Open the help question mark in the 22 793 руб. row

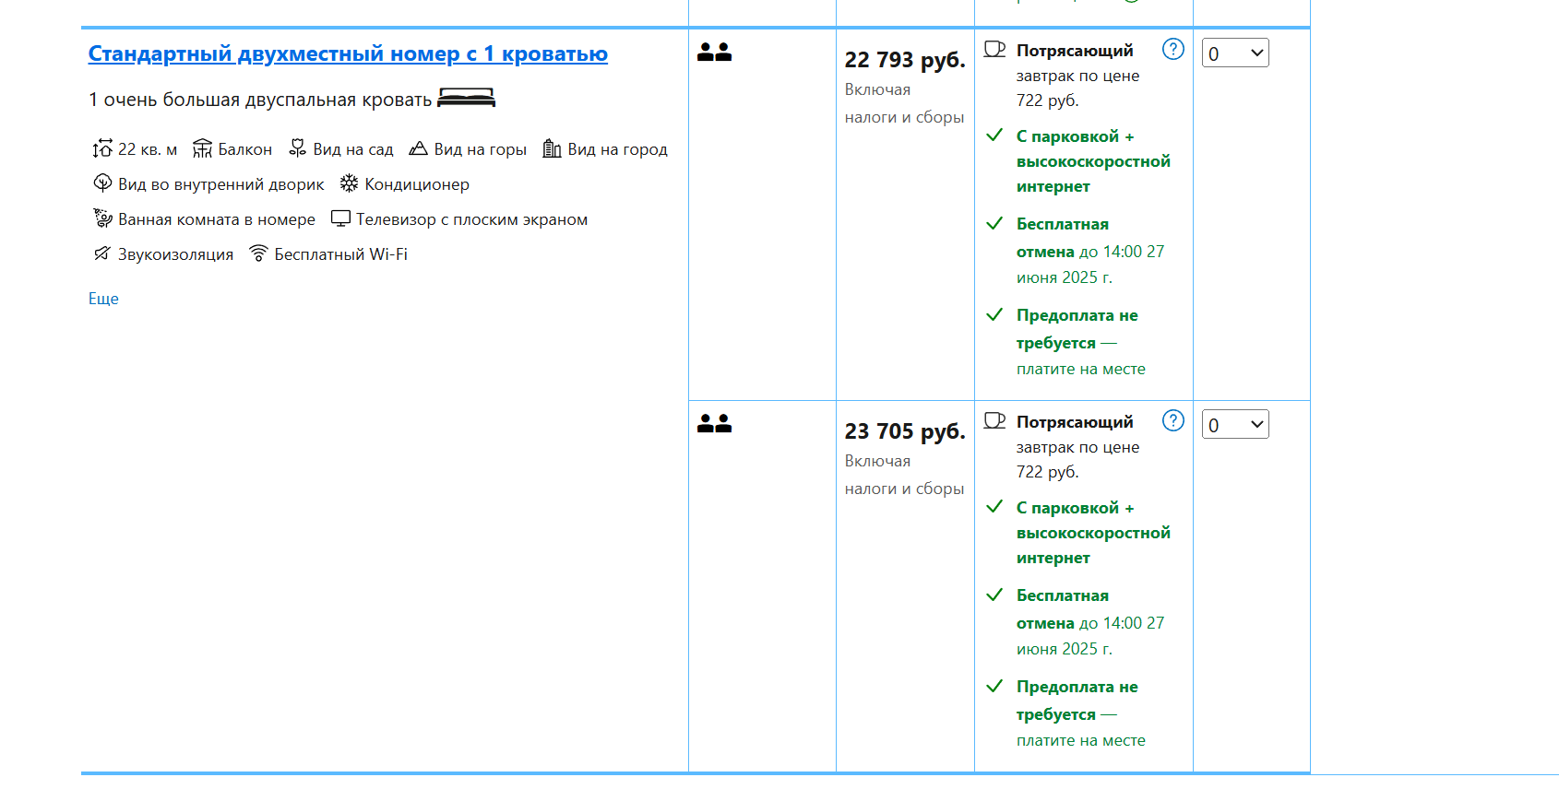coord(1173,49)
